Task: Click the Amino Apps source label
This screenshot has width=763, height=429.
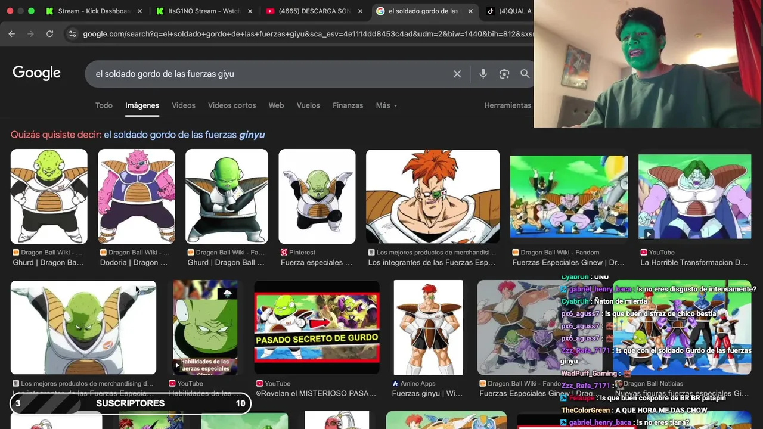Action: [414, 384]
